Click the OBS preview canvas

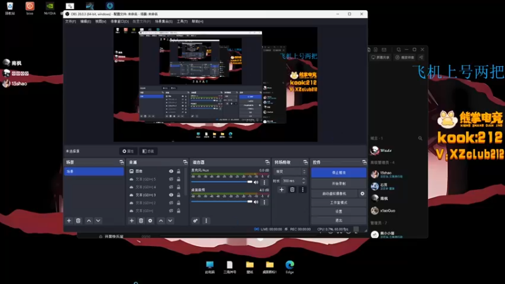point(215,85)
